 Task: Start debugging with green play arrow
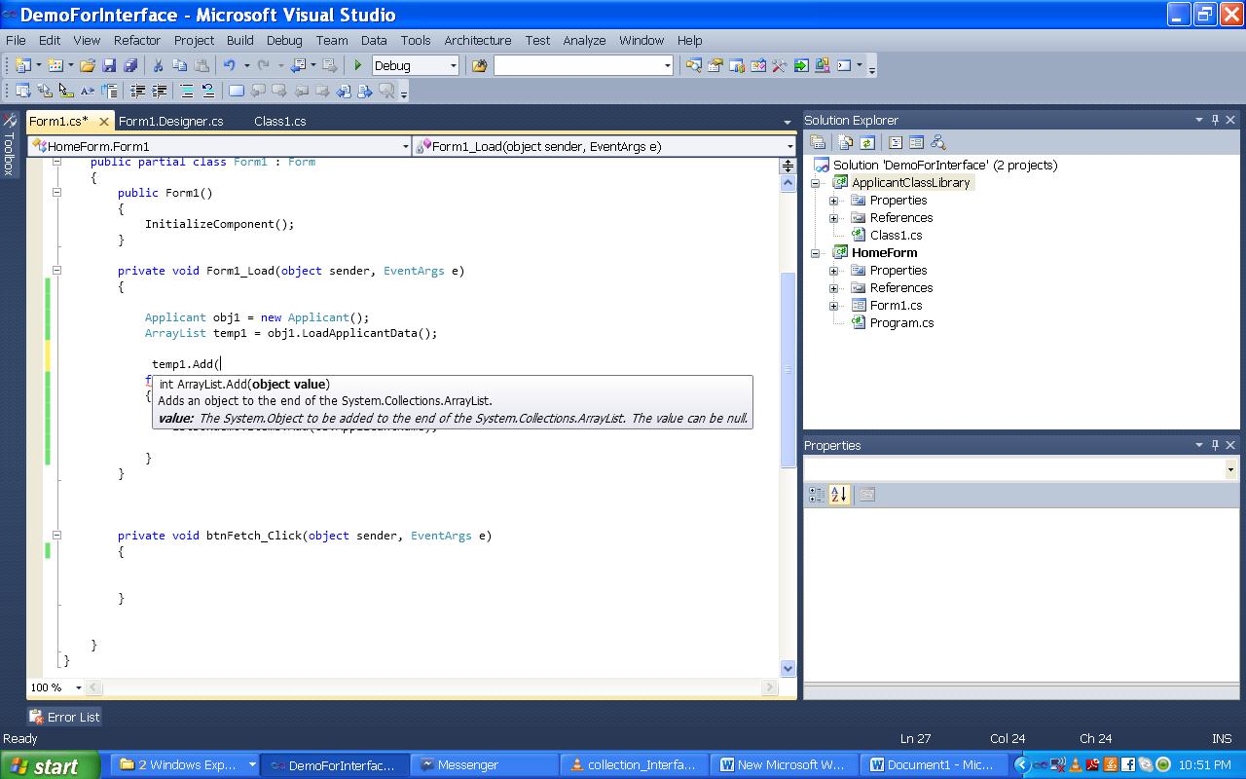click(358, 65)
